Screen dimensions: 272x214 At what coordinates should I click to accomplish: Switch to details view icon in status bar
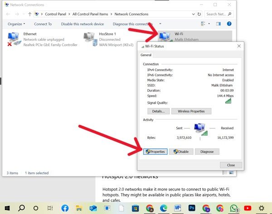click(x=225, y=173)
